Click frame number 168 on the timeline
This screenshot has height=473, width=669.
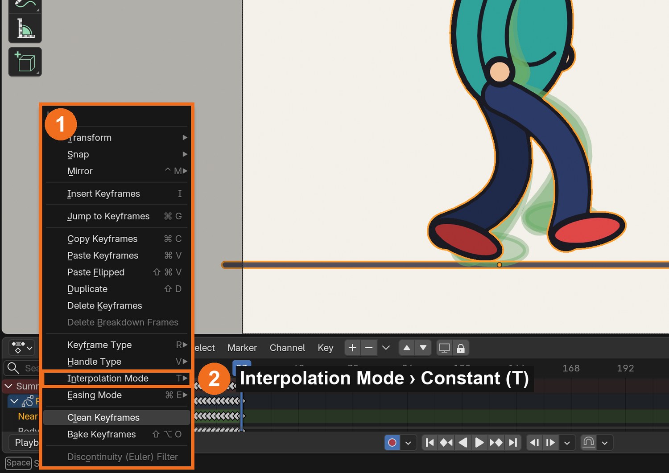[x=571, y=368]
